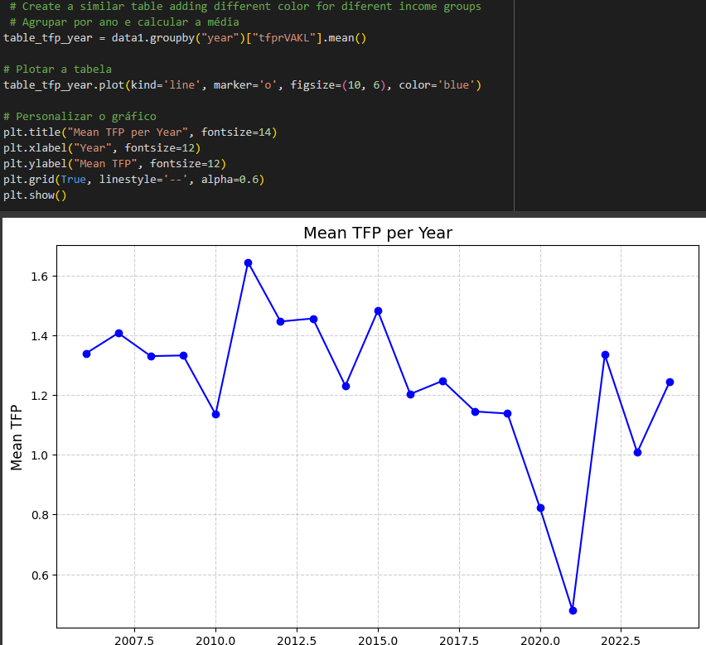Click the lowest data point at 2021

[x=573, y=610]
